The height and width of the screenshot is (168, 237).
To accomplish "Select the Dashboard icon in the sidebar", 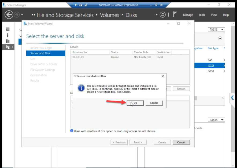I will tap(8, 29).
